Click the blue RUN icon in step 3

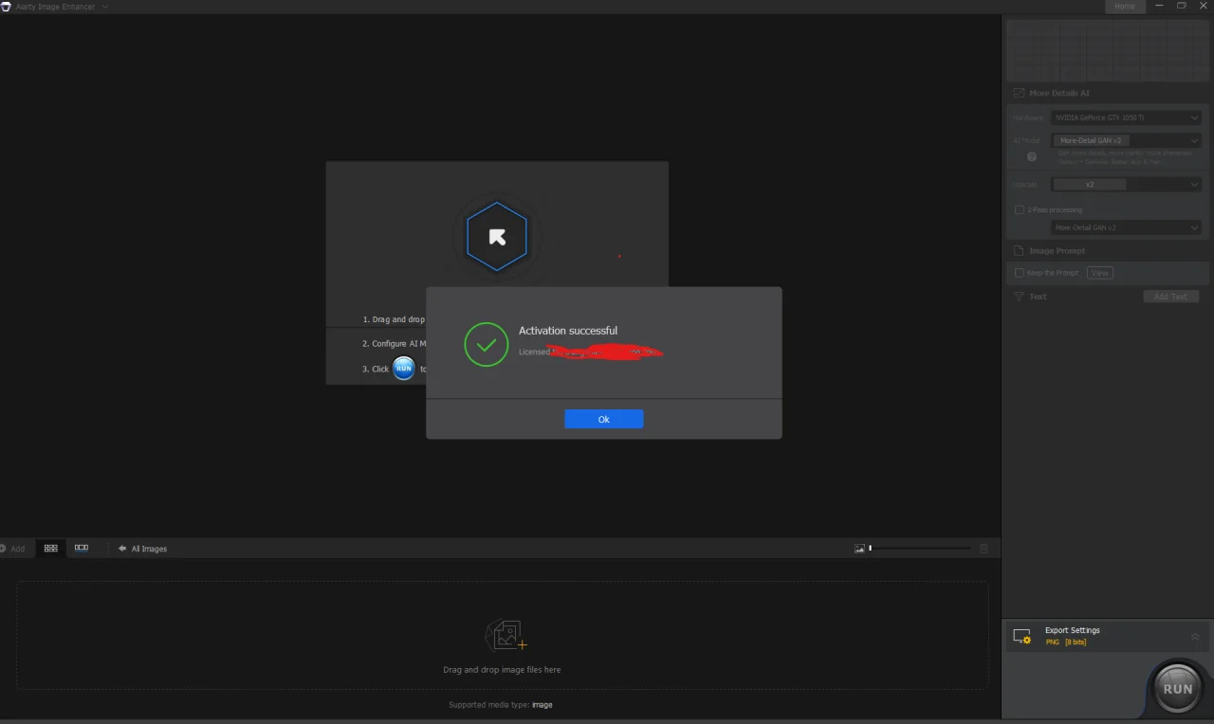[404, 369]
